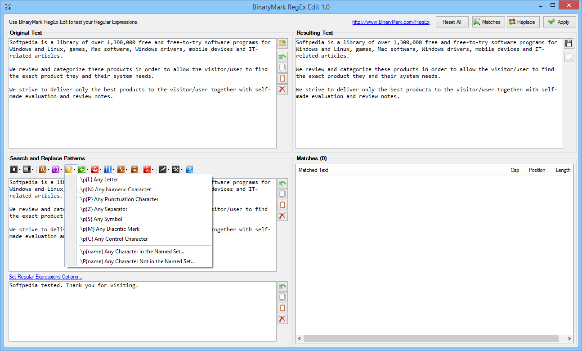The width and height of the screenshot is (582, 351).
Task: Click the yellow 'P' Unicode category icon
Action: pos(69,169)
